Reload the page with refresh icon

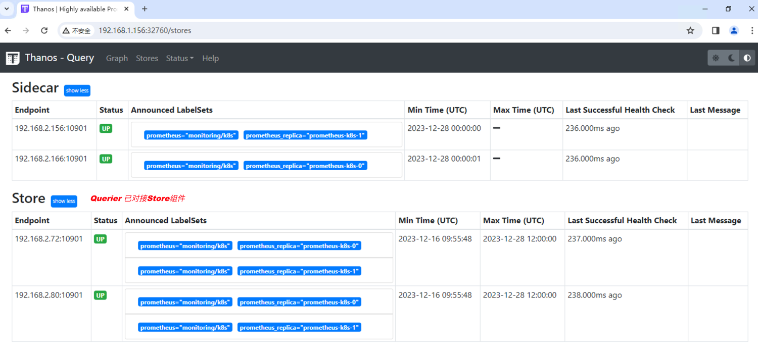click(x=44, y=30)
